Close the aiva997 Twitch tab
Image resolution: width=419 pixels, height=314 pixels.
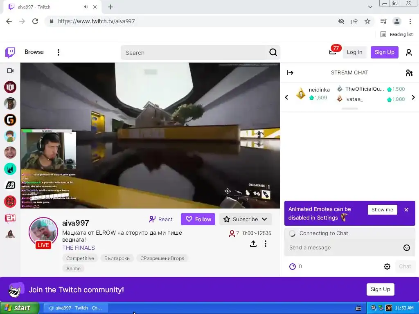(95, 7)
